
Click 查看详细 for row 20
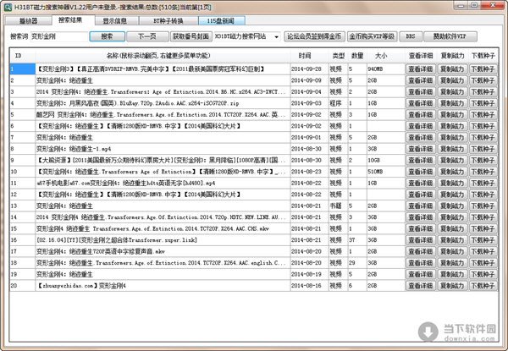point(420,286)
